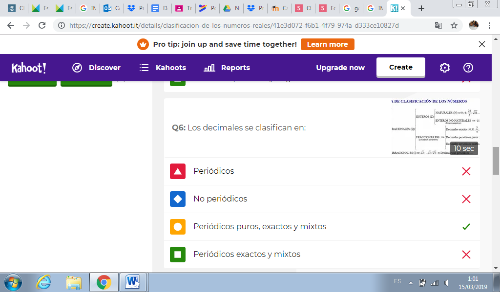
Task: Open the Windows Start menu
Action: click(x=13, y=282)
